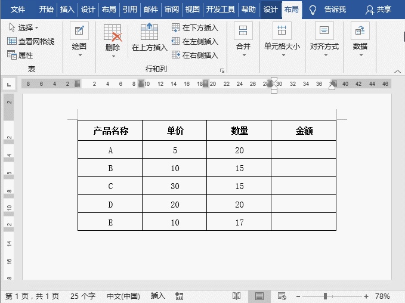This screenshot has width=405, height=303.
Task: Click empty 金额 cell in row A
Action: (304, 150)
